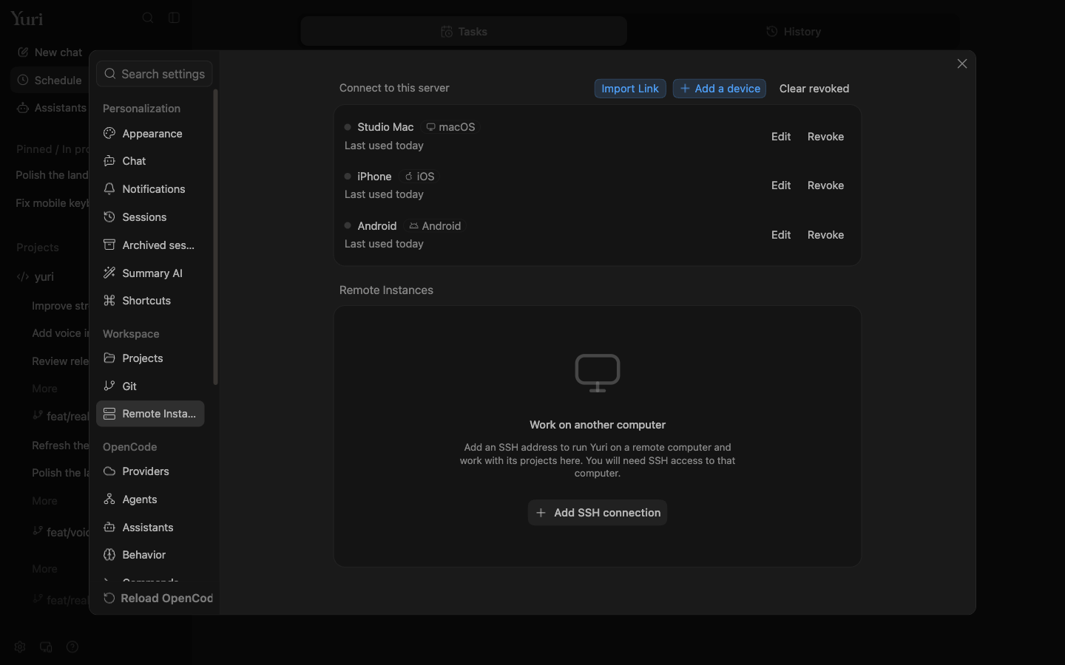The width and height of the screenshot is (1065, 665).
Task: Open Providers settings
Action: click(x=150, y=471)
